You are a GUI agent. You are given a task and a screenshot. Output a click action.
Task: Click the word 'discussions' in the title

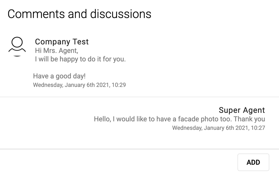click(x=121, y=14)
